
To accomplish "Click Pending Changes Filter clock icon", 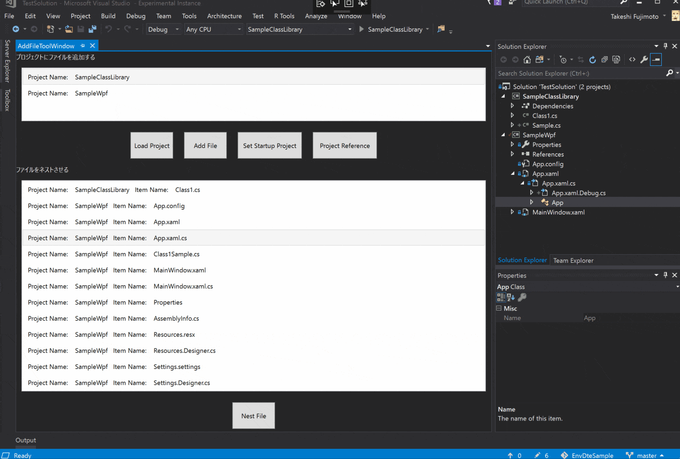I will (563, 60).
